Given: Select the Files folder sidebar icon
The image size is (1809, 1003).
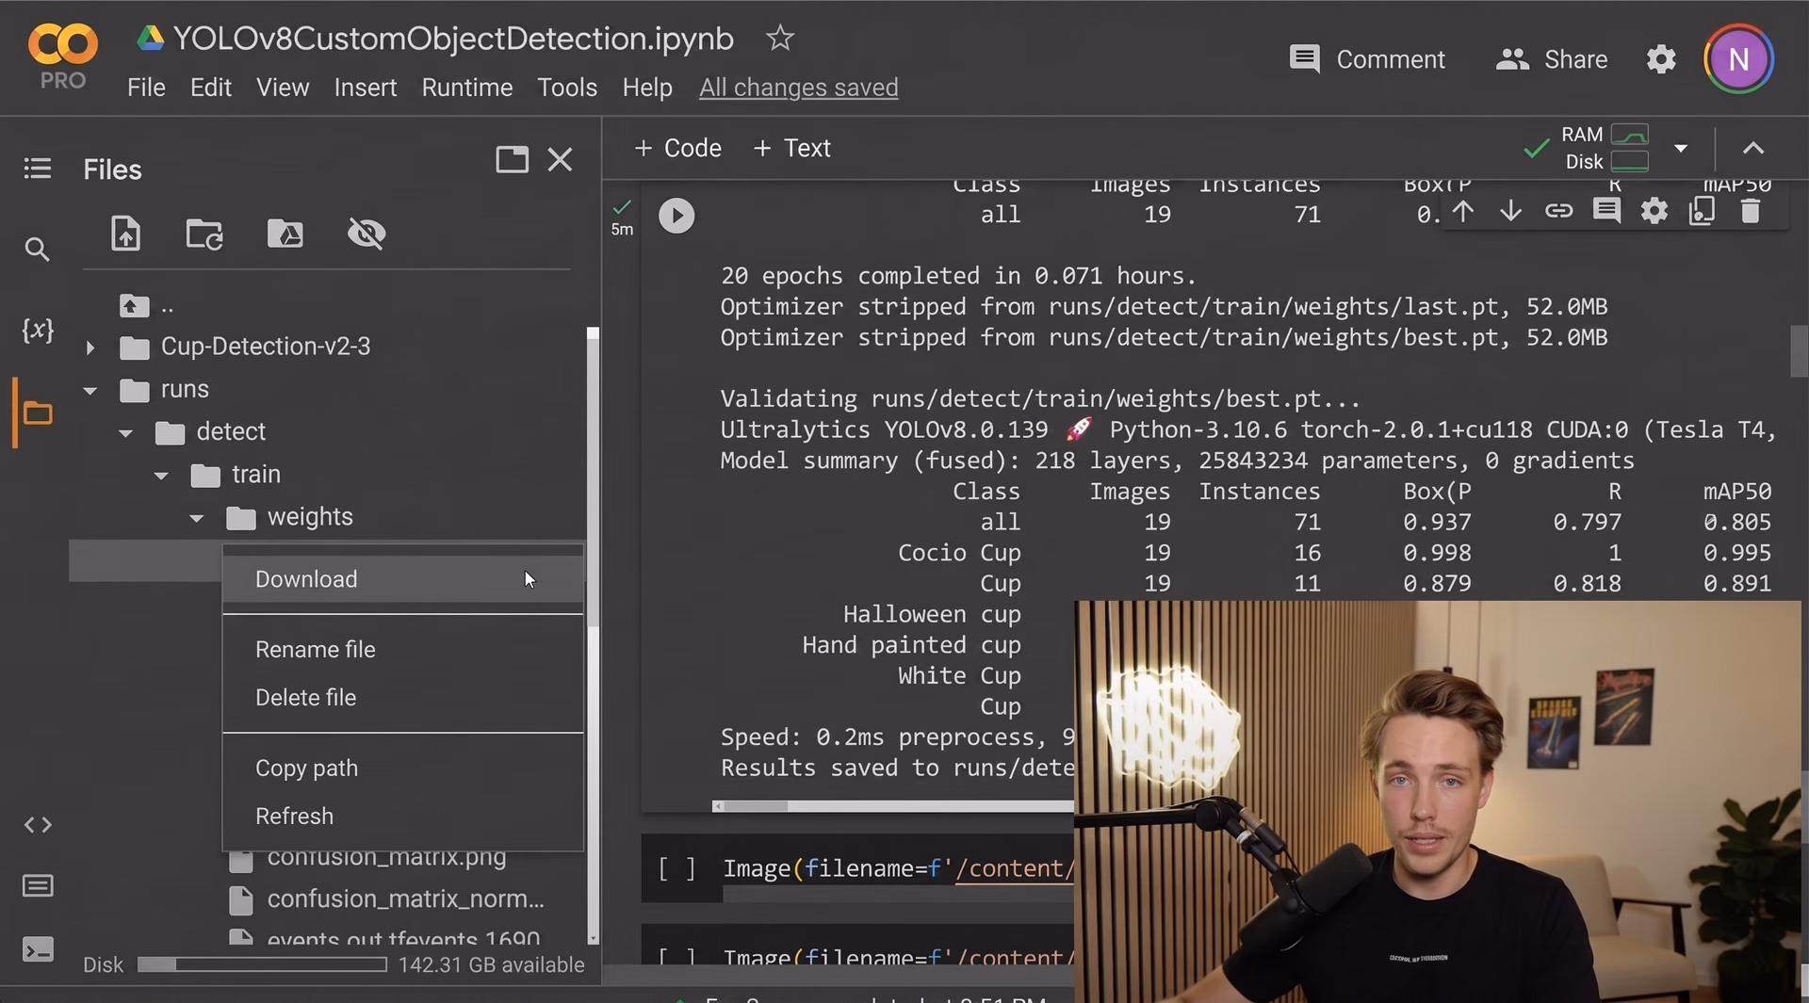Looking at the screenshot, I should [x=38, y=413].
